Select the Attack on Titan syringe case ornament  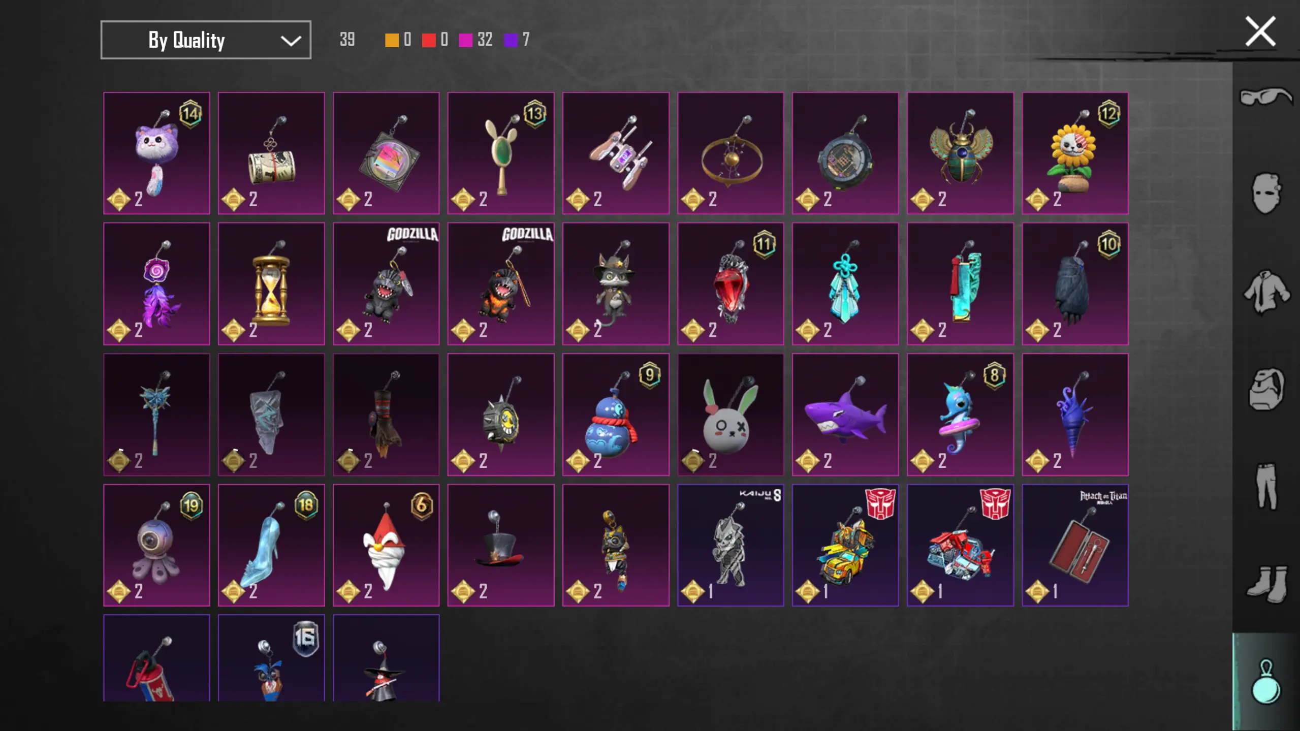coord(1075,545)
